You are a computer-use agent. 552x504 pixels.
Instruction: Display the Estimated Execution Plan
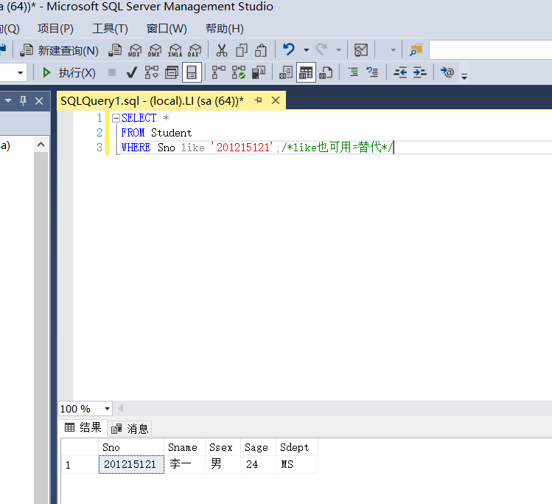pyautogui.click(x=152, y=72)
